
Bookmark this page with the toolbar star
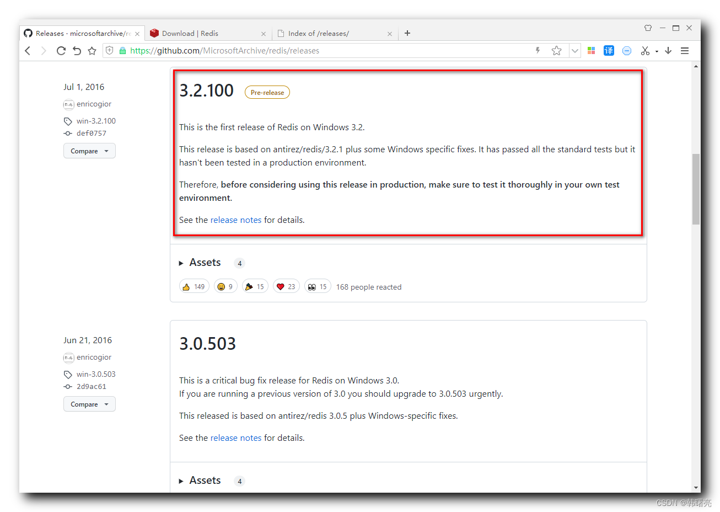92,51
